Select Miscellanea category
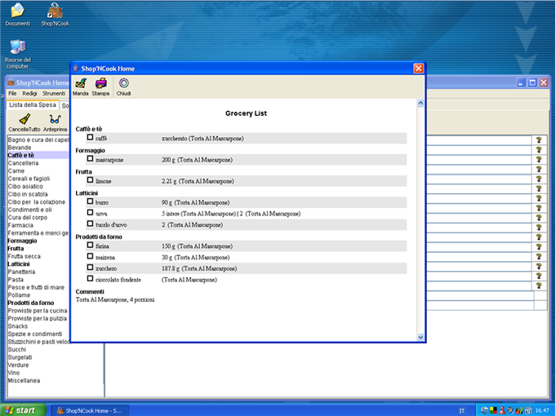The height and width of the screenshot is (416, 555). pyautogui.click(x=24, y=381)
